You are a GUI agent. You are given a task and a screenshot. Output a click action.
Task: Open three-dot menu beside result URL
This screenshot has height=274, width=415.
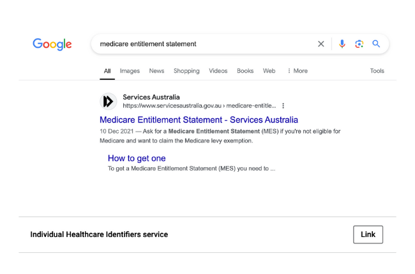coord(283,106)
